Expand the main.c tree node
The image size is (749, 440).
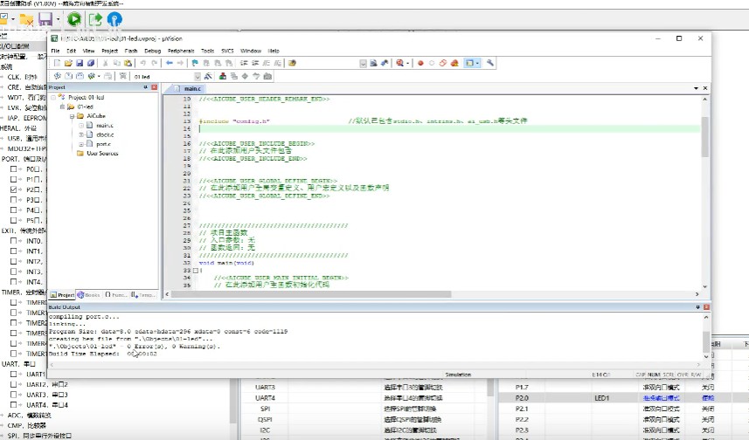pyautogui.click(x=80, y=126)
